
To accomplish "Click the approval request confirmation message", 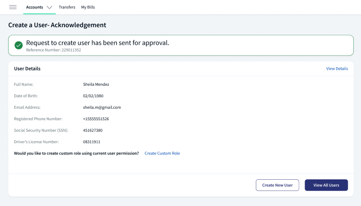I will pos(98,43).
